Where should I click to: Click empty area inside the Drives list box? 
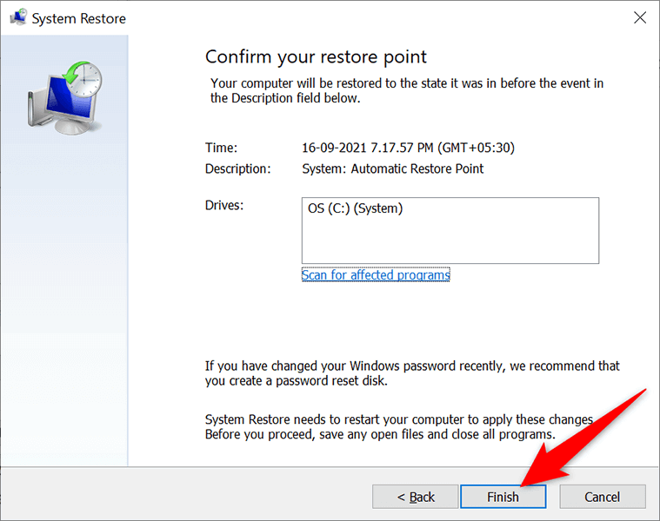click(450, 241)
